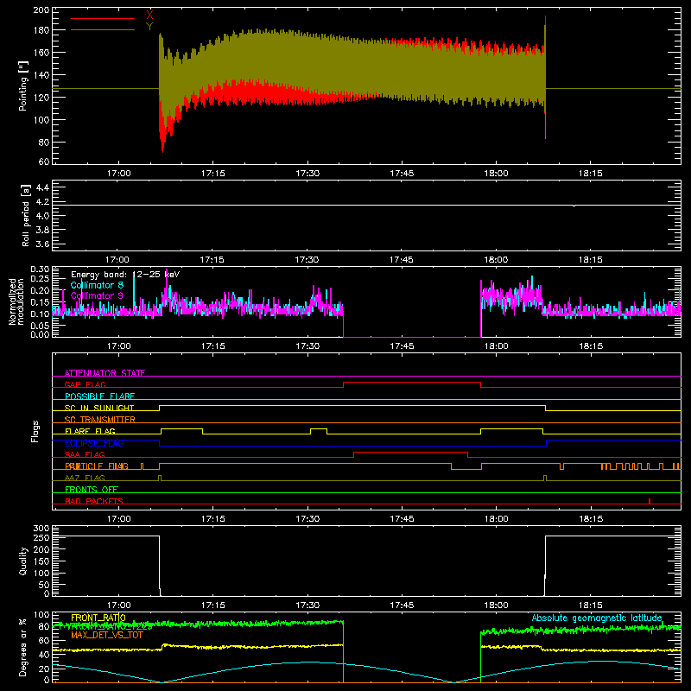691x691 pixels.
Task: Click the 17:30 tick in the Pointing panel
Action: tap(307, 174)
